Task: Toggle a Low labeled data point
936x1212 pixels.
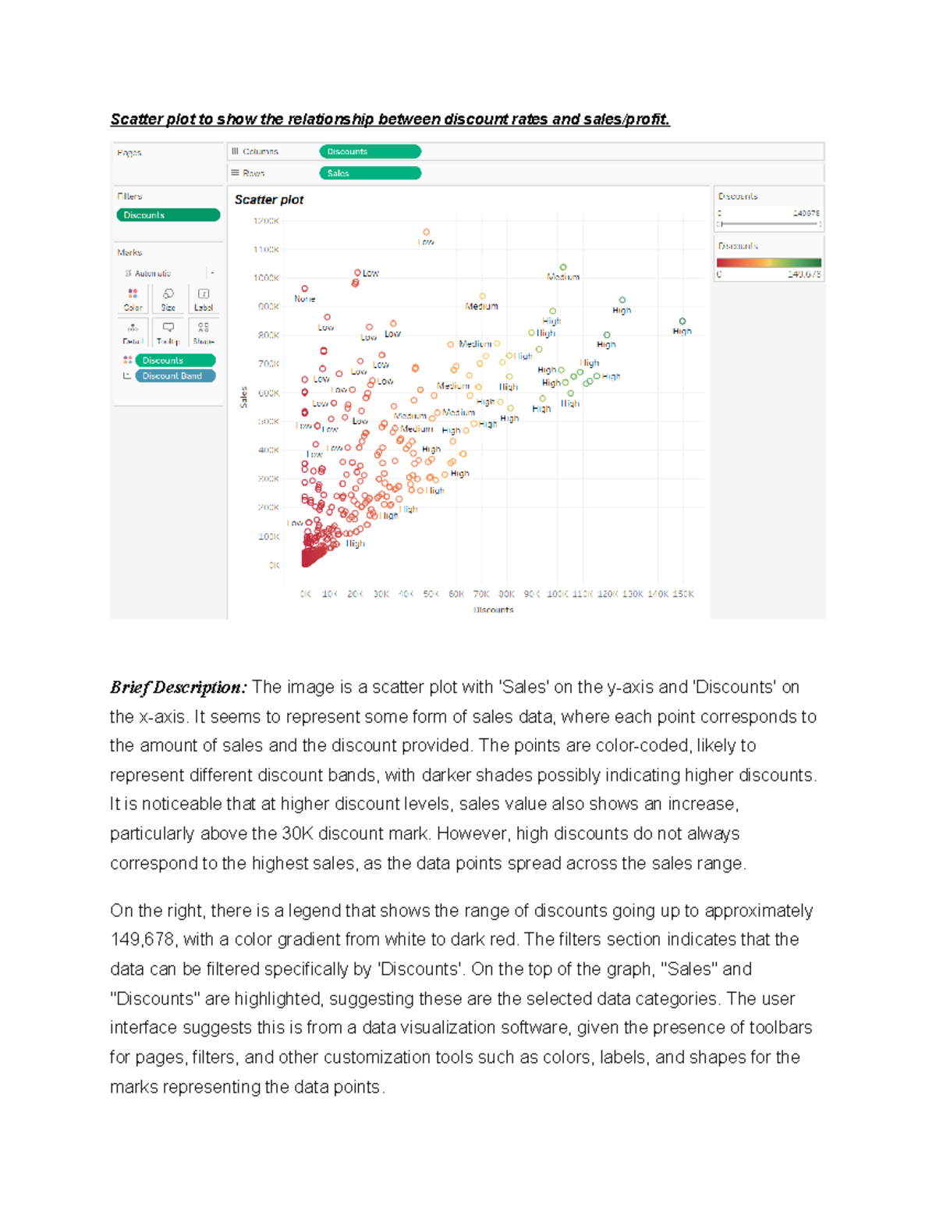Action: click(358, 272)
